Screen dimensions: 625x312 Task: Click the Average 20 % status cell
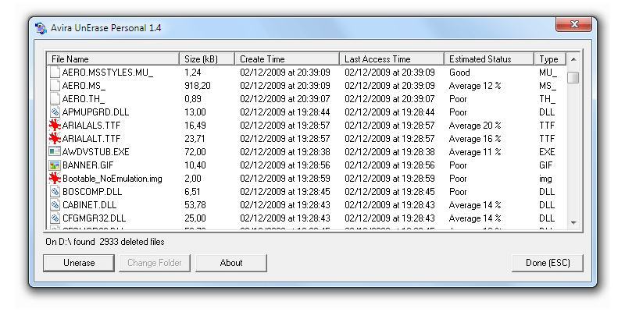pos(475,126)
